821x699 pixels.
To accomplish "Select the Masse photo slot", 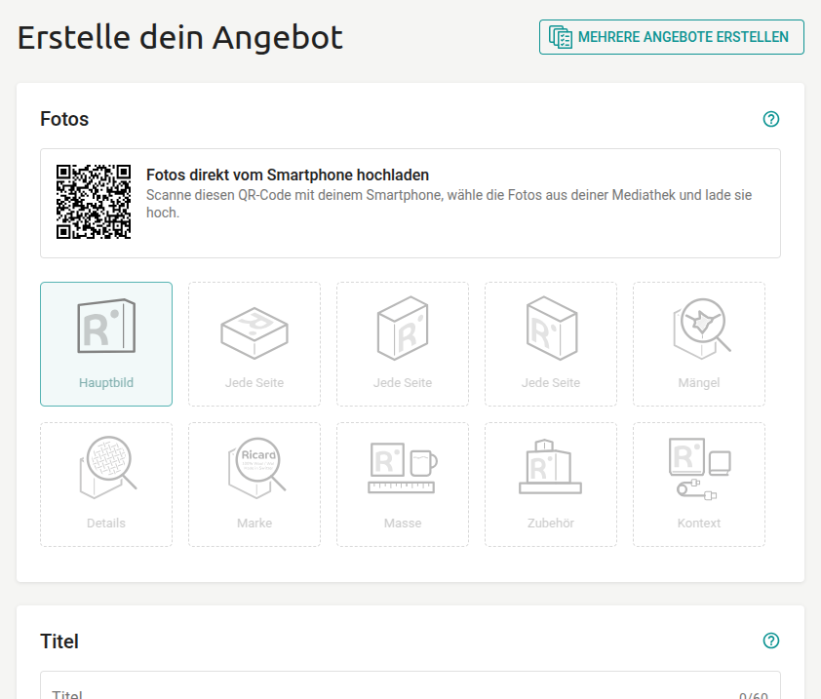I will (x=403, y=485).
